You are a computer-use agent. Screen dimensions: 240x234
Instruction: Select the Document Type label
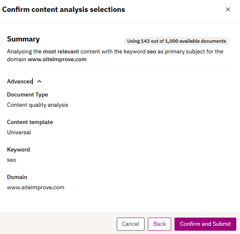[x=27, y=95]
